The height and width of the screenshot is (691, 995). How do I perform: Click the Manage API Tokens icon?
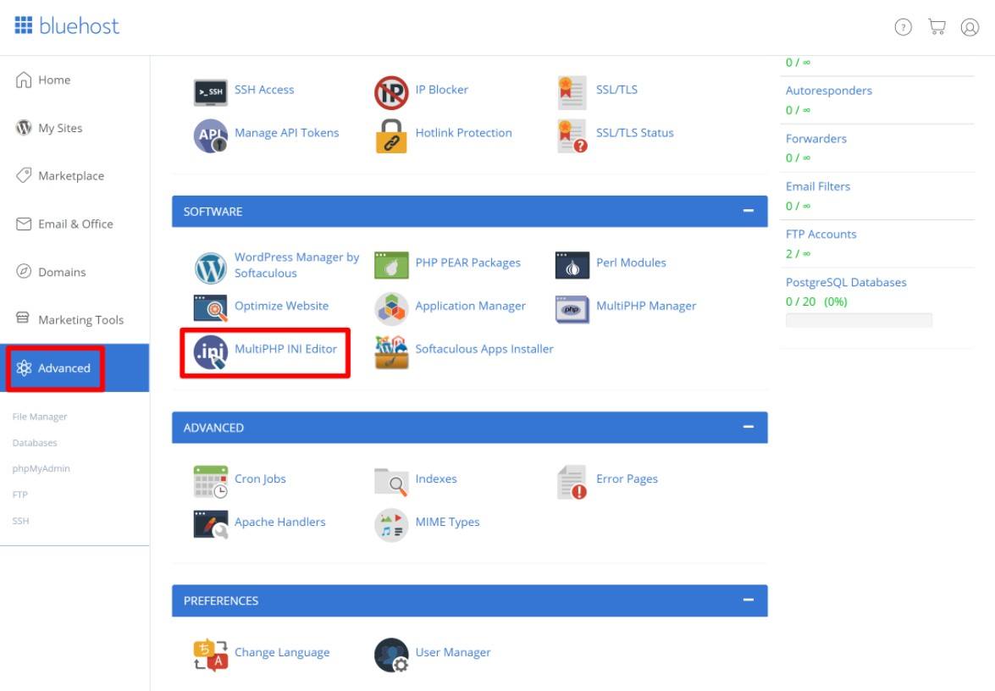point(210,135)
